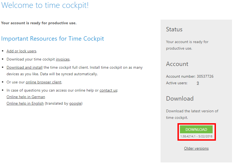
Task: Click the green DOWNLOAD button
Action: 196,129
